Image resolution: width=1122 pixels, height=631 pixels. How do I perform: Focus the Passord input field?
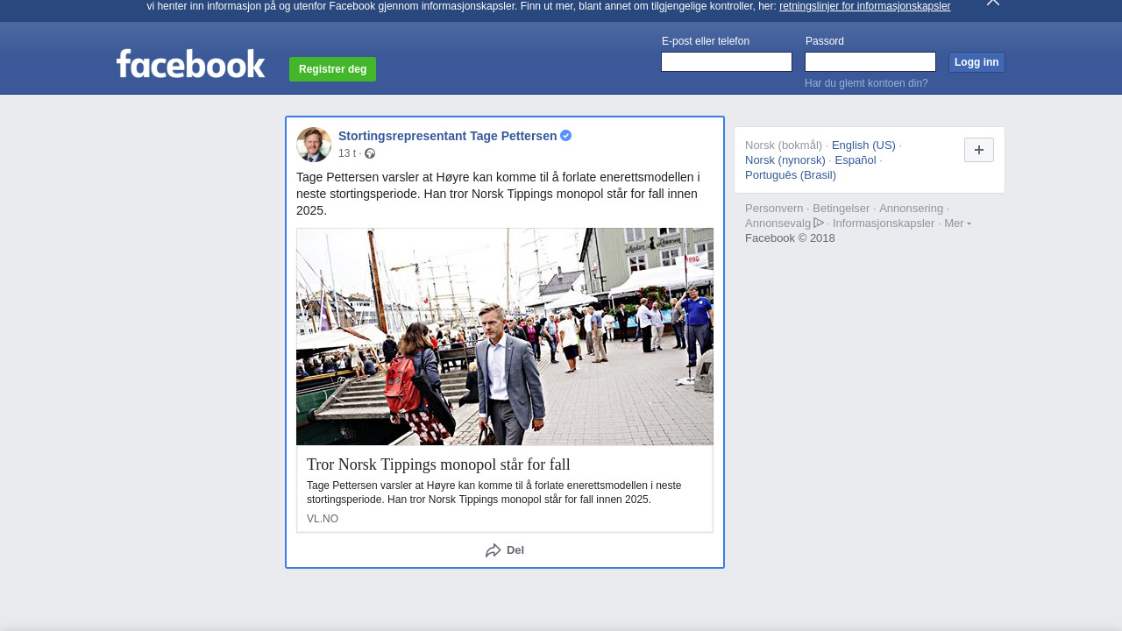coord(870,61)
